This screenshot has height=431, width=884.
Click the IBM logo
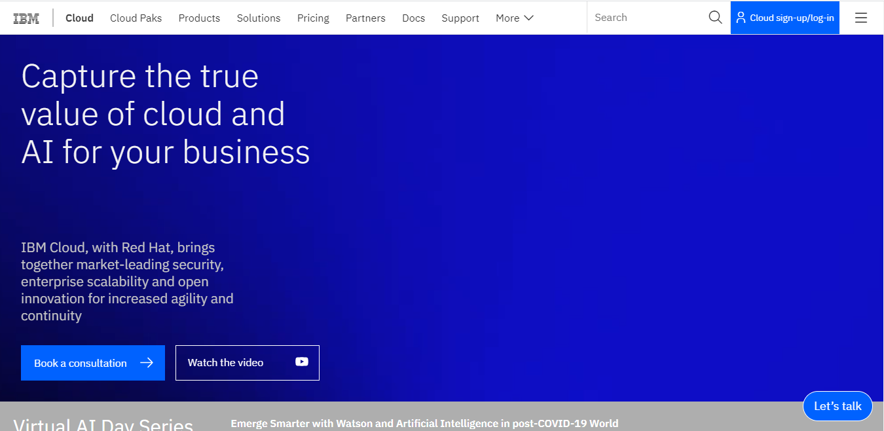click(x=26, y=18)
